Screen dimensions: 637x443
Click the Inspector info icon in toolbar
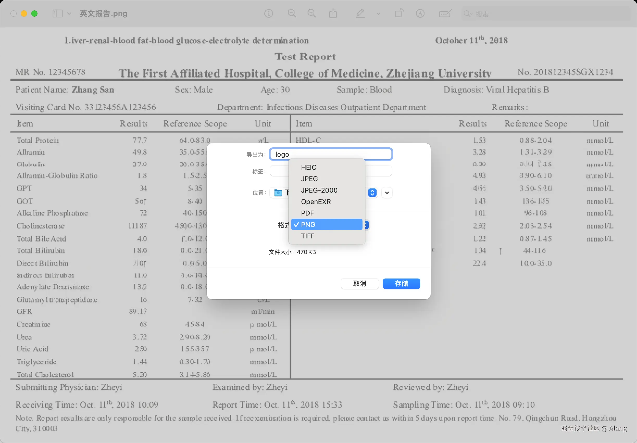pos(268,13)
